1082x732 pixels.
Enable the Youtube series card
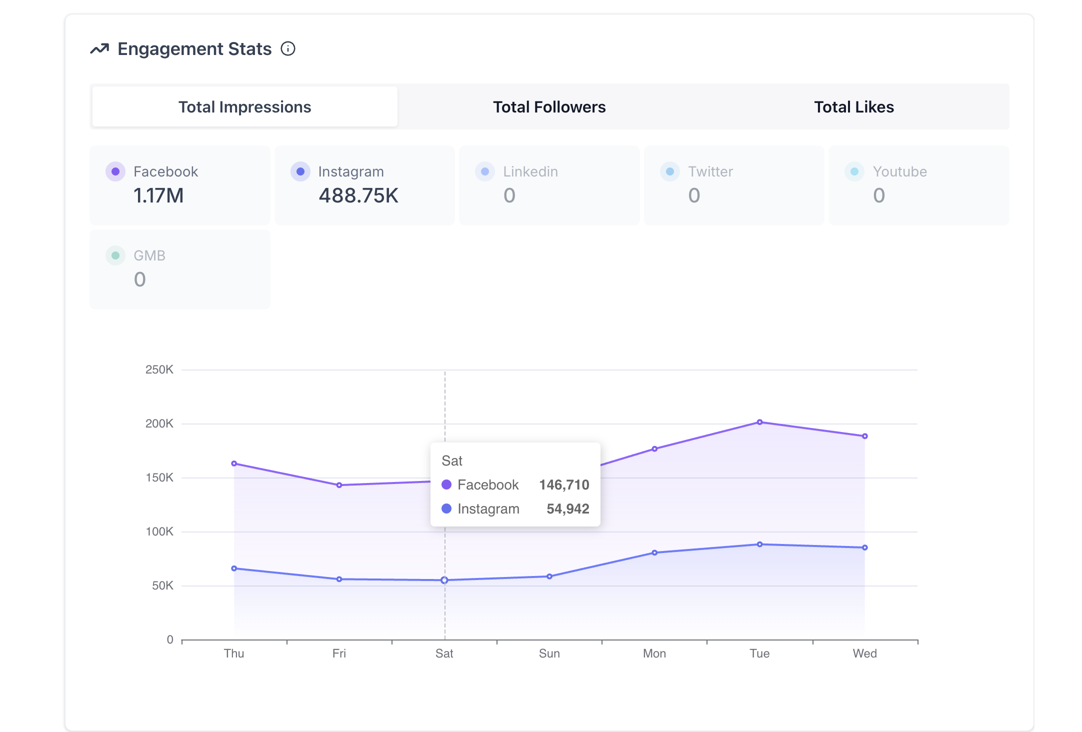(918, 185)
